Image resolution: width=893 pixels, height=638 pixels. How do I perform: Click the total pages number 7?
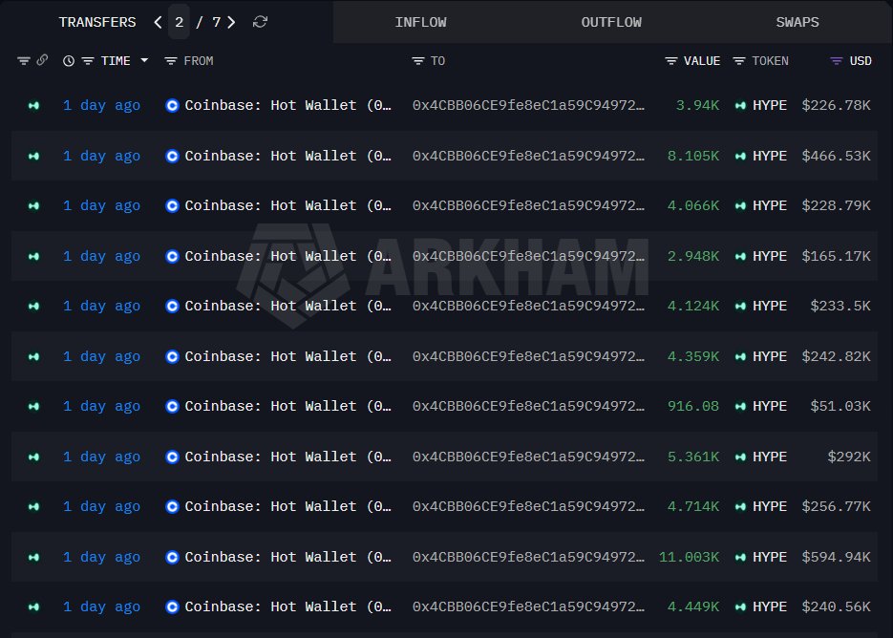217,22
